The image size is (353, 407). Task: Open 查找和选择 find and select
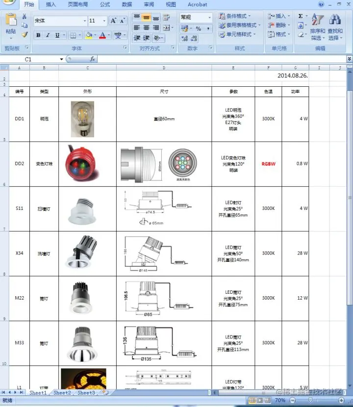coord(335,27)
